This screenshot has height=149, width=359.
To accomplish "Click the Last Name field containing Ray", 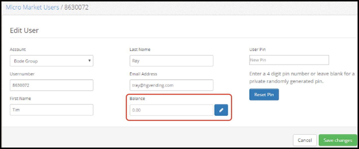I will click(x=171, y=61).
